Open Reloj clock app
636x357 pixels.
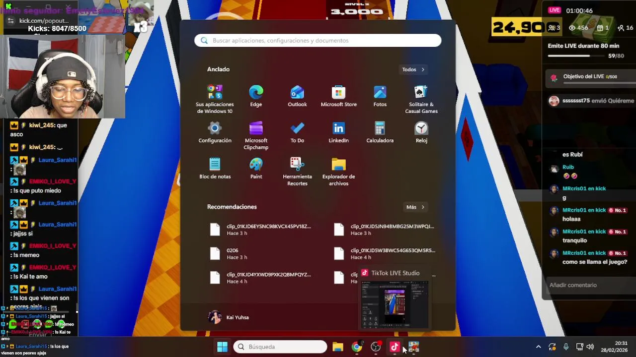tap(421, 132)
